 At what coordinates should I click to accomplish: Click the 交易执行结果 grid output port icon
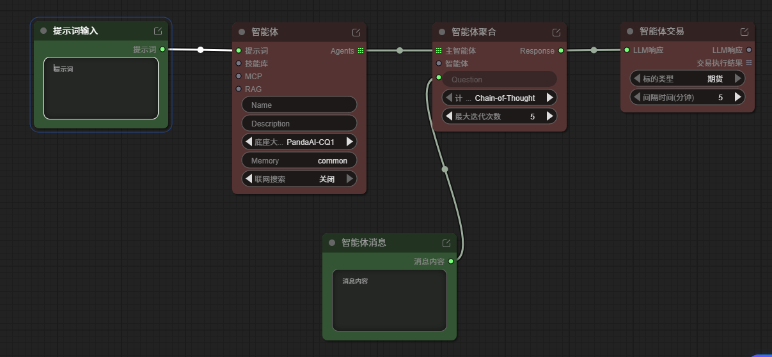[749, 63]
